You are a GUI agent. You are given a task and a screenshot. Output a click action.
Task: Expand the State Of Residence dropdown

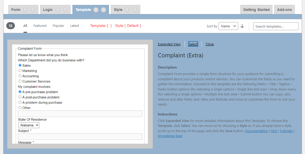[x=29, y=125]
